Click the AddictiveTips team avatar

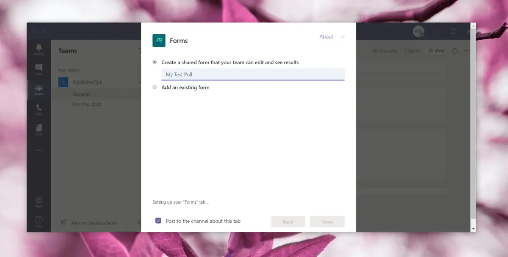pyautogui.click(x=63, y=82)
